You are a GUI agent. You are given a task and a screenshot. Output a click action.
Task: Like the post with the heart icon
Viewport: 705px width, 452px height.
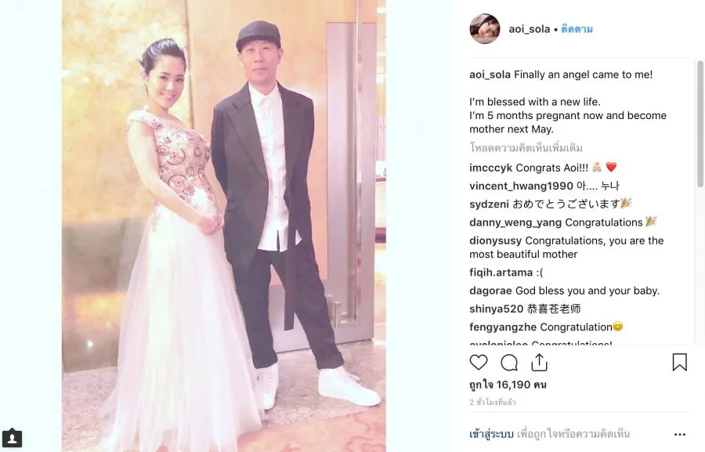479,362
